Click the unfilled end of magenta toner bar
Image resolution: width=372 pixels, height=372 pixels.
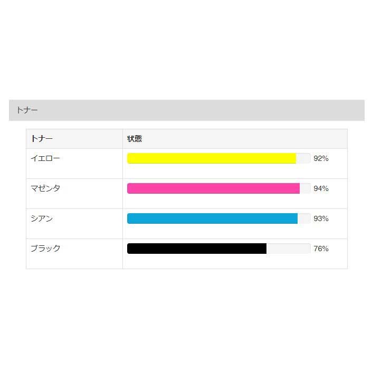[x=305, y=188]
